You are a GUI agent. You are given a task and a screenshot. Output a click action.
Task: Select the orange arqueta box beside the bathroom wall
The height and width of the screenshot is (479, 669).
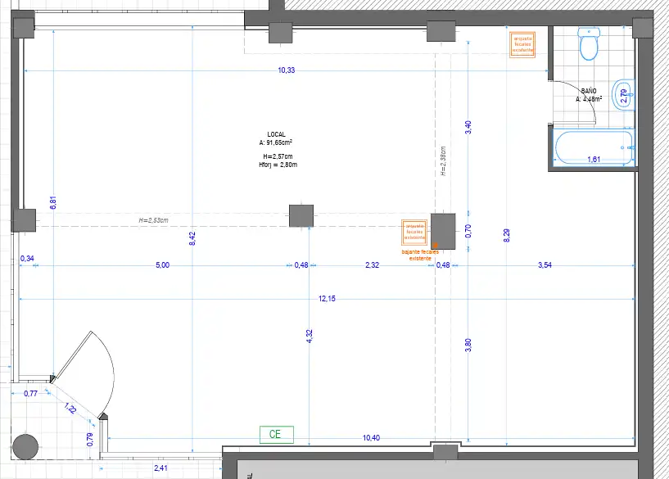point(522,44)
